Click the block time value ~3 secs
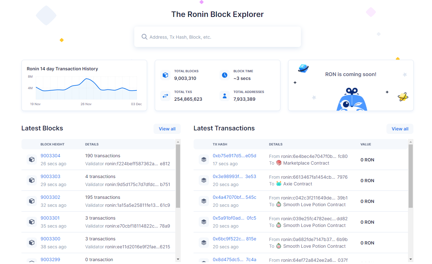This screenshot has height=264, width=432. [242, 78]
